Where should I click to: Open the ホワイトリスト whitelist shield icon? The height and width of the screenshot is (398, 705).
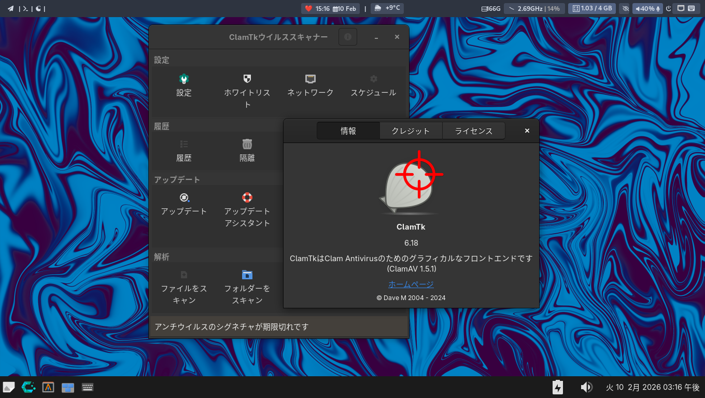click(x=247, y=79)
